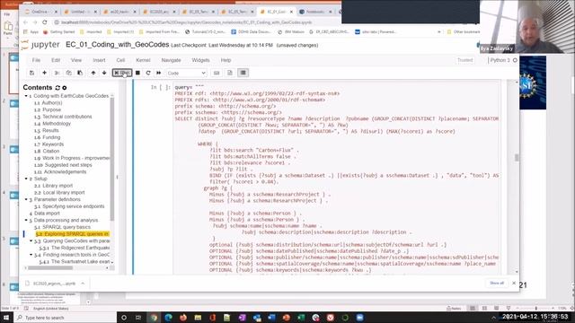Click the notebook vertical scrollbar
The width and height of the screenshot is (575, 323).
pyautogui.click(x=517, y=158)
